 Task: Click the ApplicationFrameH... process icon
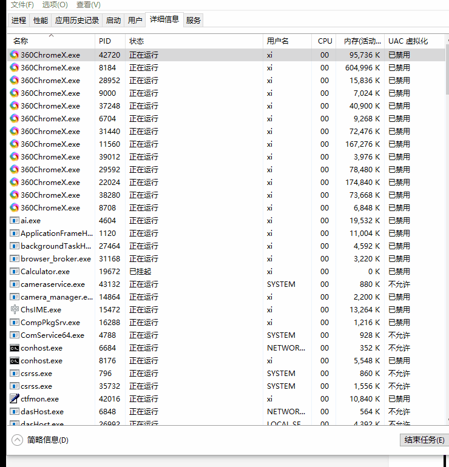point(15,233)
